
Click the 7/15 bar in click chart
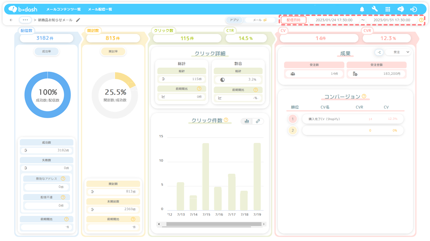pos(206,177)
